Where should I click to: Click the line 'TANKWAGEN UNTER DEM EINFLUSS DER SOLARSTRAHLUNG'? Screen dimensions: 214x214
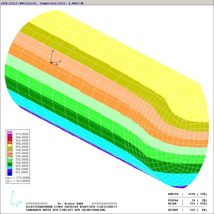point(65,210)
